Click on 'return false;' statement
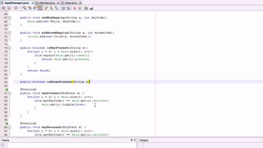 39,70
